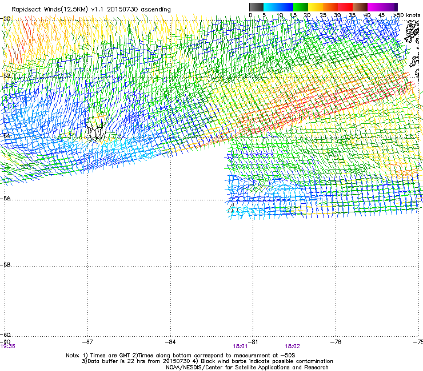Select the latitude label "-58"

5,265
